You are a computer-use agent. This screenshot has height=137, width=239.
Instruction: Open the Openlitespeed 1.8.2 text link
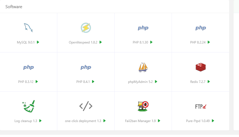83,42
